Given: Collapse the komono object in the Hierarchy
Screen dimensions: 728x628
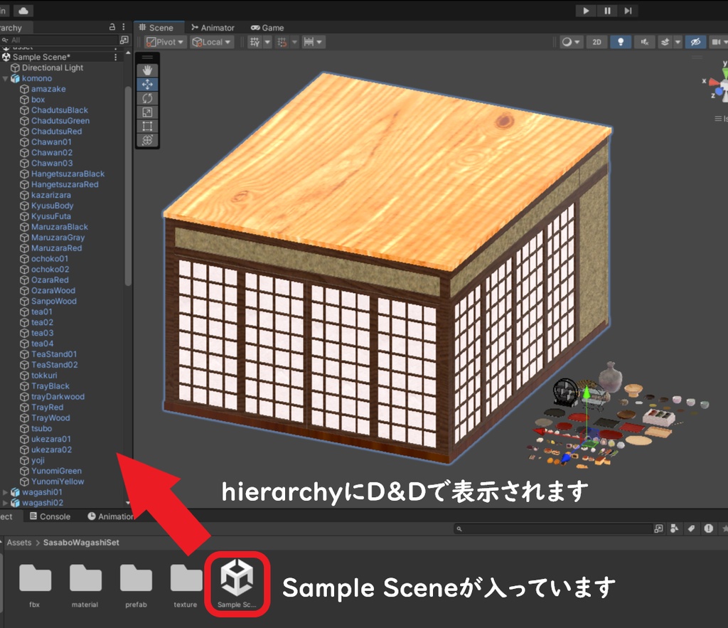Looking at the screenshot, I should tap(6, 78).
